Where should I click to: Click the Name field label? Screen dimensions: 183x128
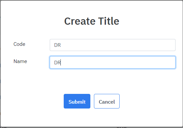[x=20, y=61]
